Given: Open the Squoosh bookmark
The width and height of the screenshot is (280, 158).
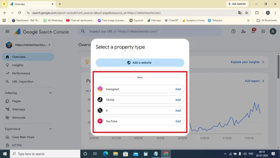Looking at the screenshot, I should pos(136,20).
